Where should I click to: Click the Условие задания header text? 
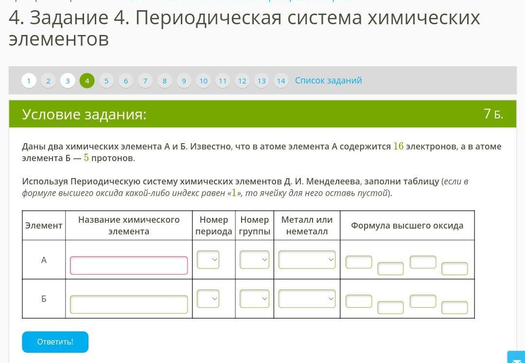coord(85,115)
